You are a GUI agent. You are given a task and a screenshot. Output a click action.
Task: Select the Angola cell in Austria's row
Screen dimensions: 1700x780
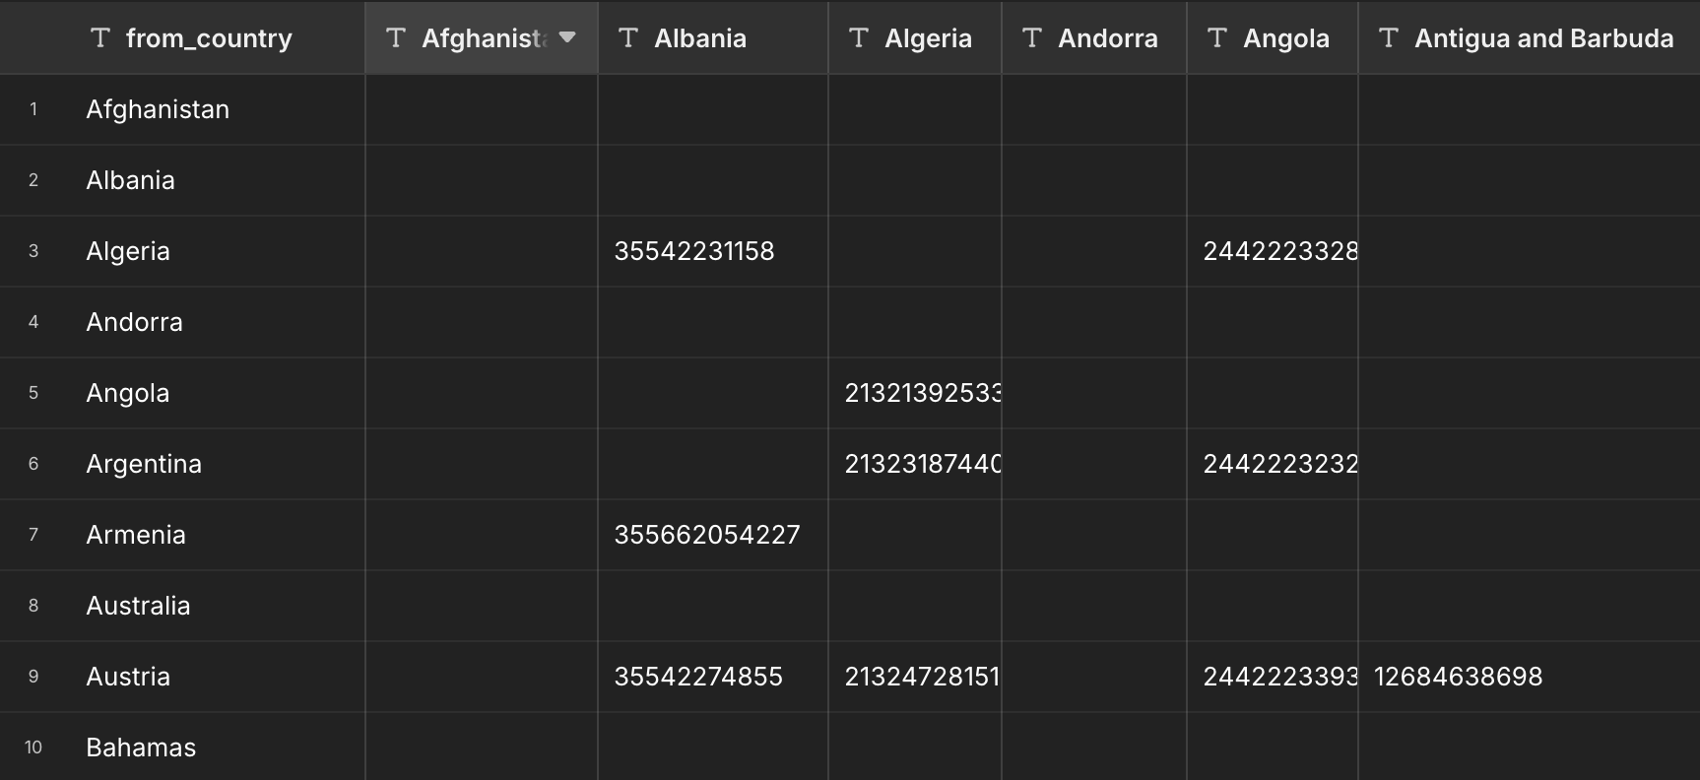pyautogui.click(x=1273, y=677)
